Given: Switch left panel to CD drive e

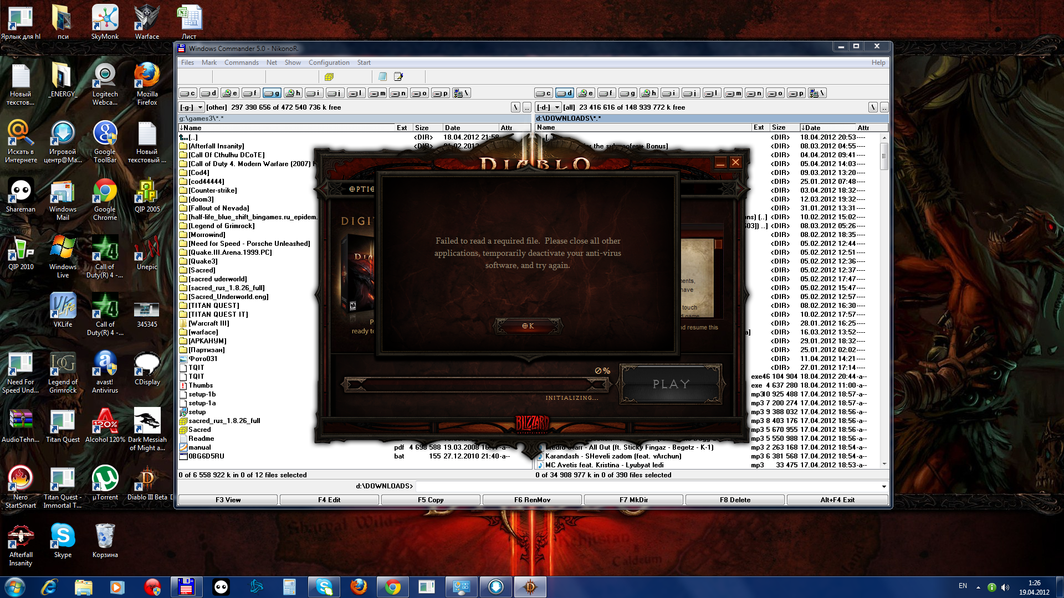Looking at the screenshot, I should coord(230,93).
